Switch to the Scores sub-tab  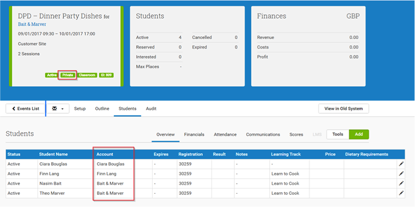tap(296, 134)
